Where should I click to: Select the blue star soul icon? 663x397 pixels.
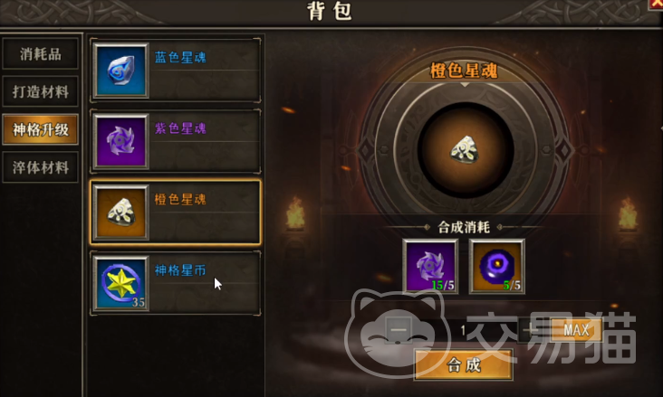click(121, 71)
